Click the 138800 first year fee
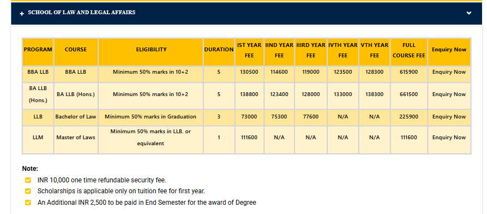Viewport: 487px width, 214px height. point(249,94)
